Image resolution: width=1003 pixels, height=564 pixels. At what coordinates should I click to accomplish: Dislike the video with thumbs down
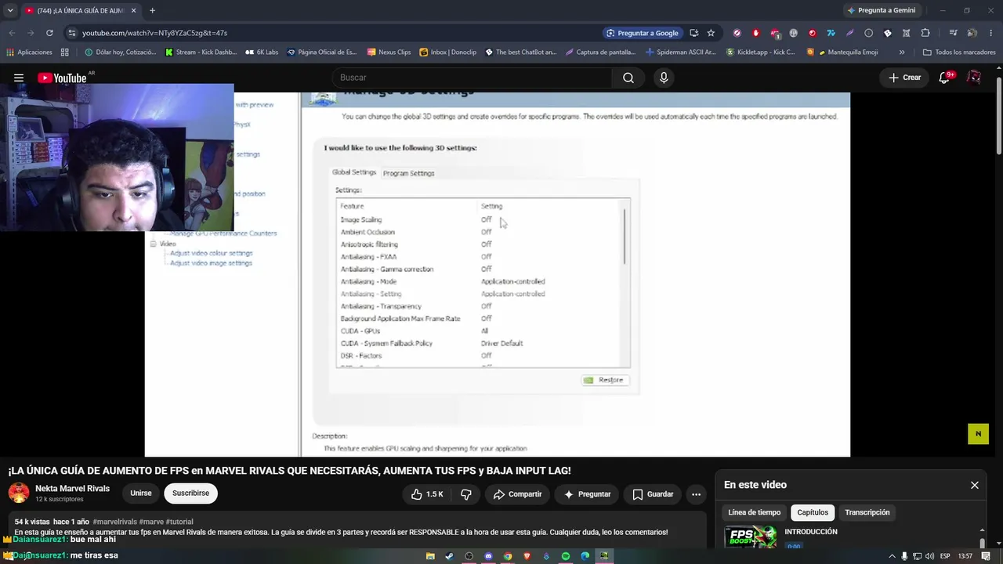coord(466,494)
